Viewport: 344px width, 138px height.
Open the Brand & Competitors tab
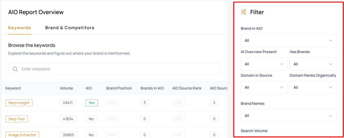click(70, 28)
